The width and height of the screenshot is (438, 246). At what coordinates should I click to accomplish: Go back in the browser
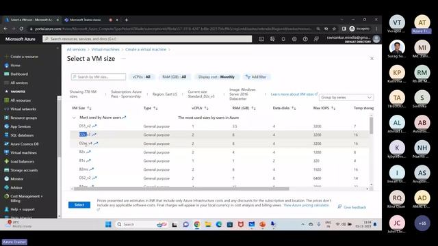[x=5, y=29]
